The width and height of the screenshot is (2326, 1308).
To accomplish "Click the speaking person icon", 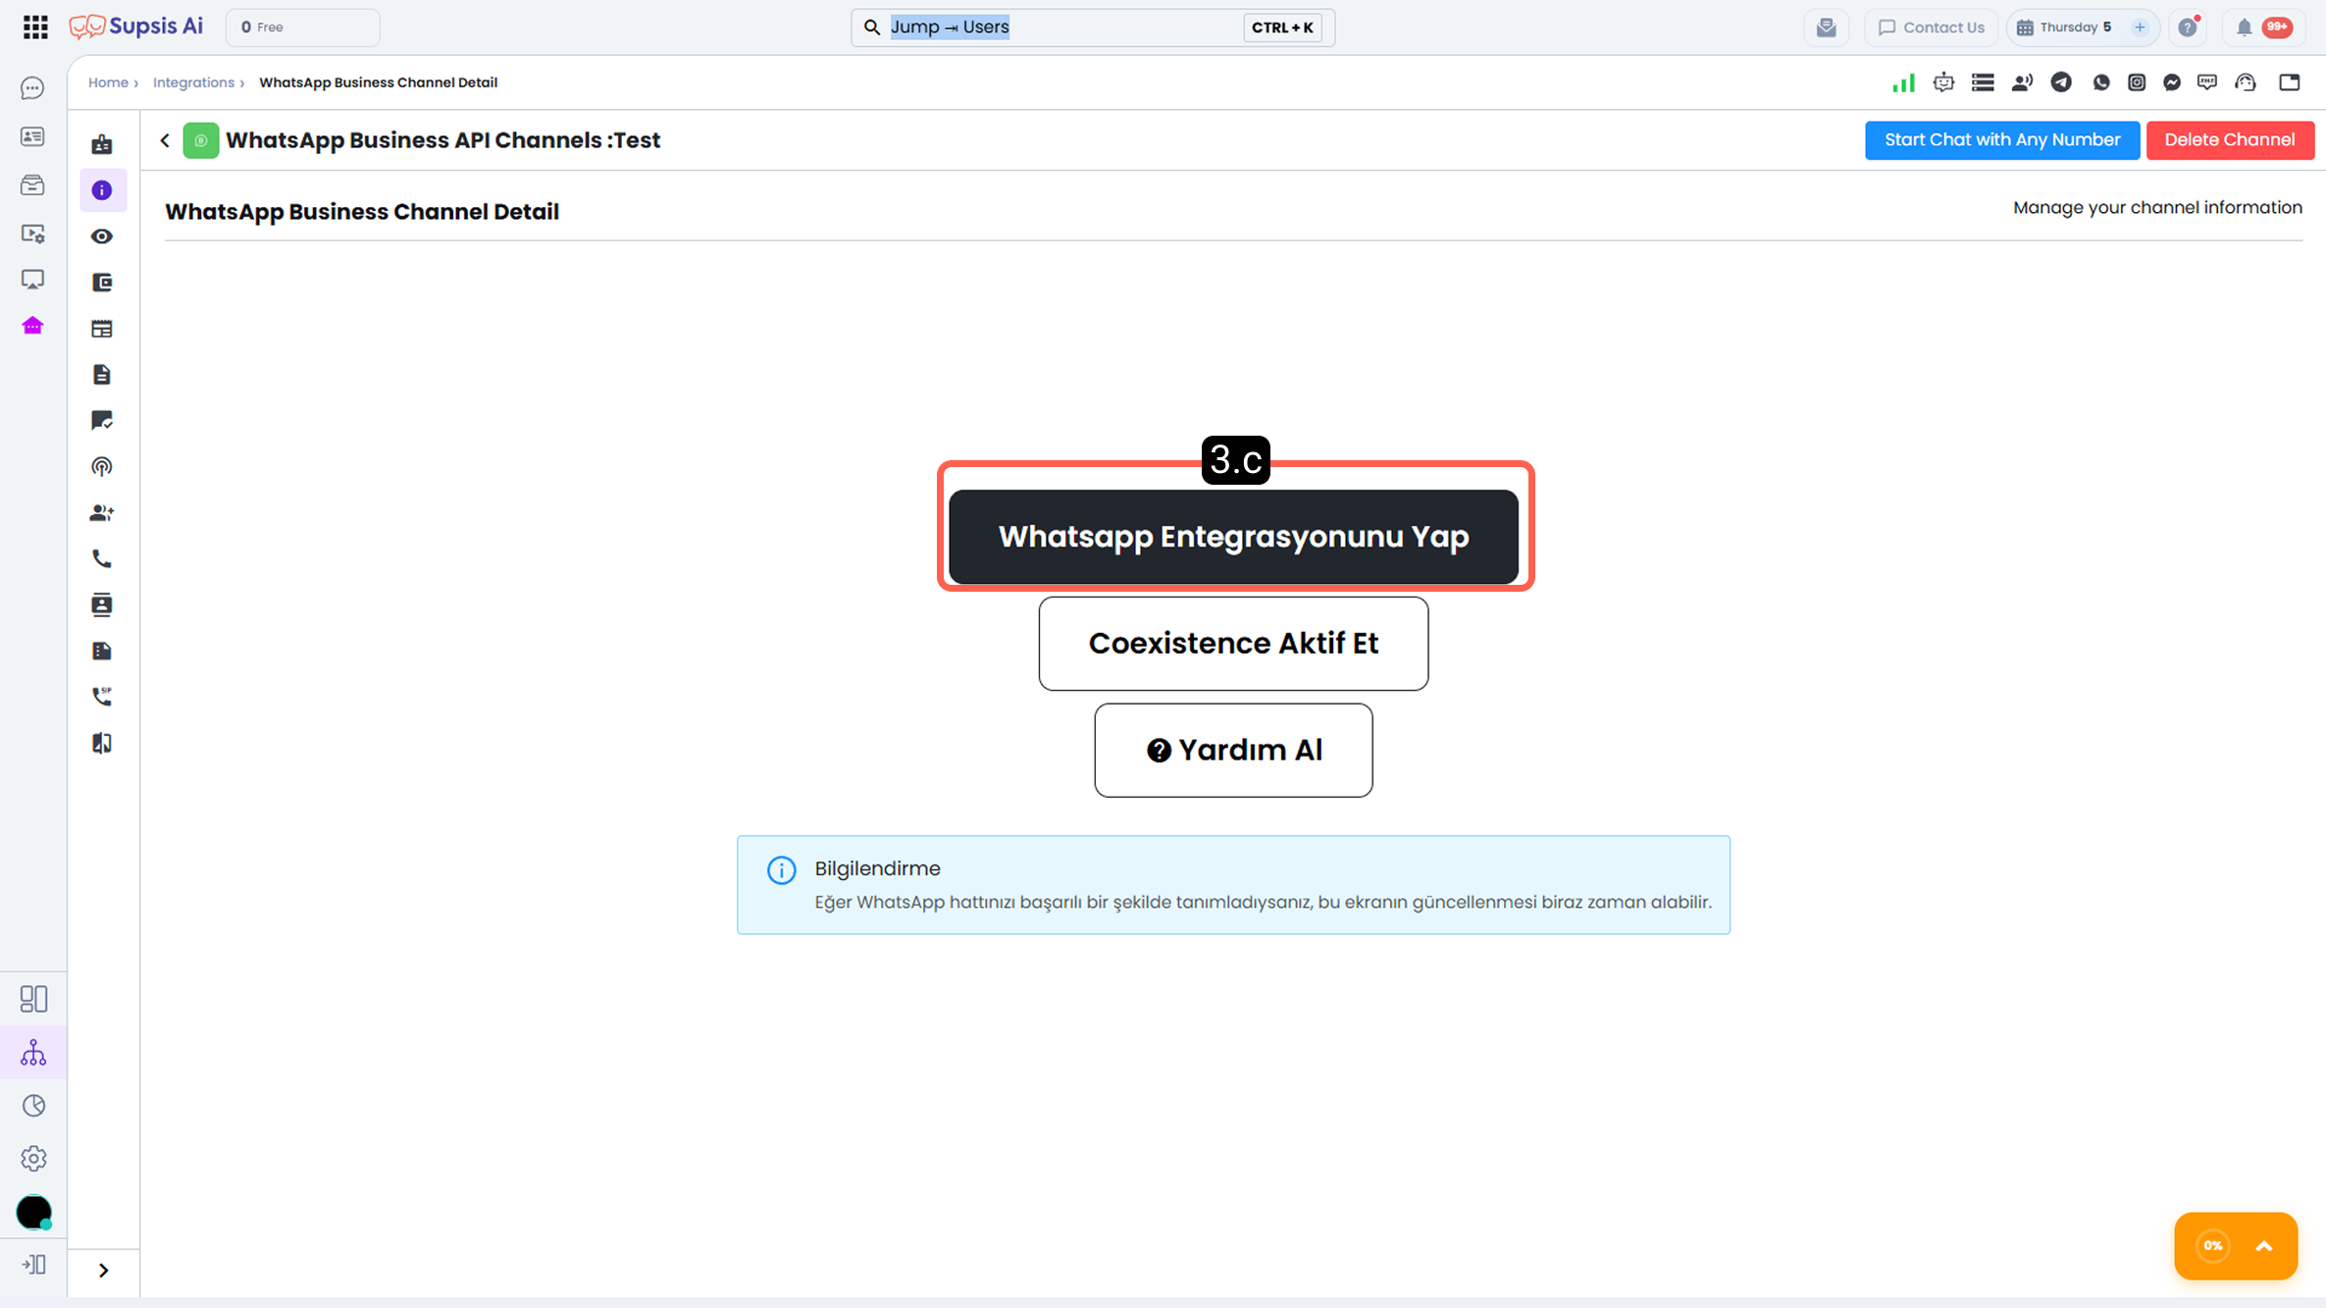I will [x=2022, y=82].
